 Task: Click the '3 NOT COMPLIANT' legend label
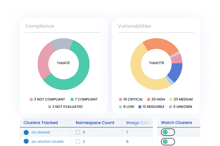tap(50, 99)
